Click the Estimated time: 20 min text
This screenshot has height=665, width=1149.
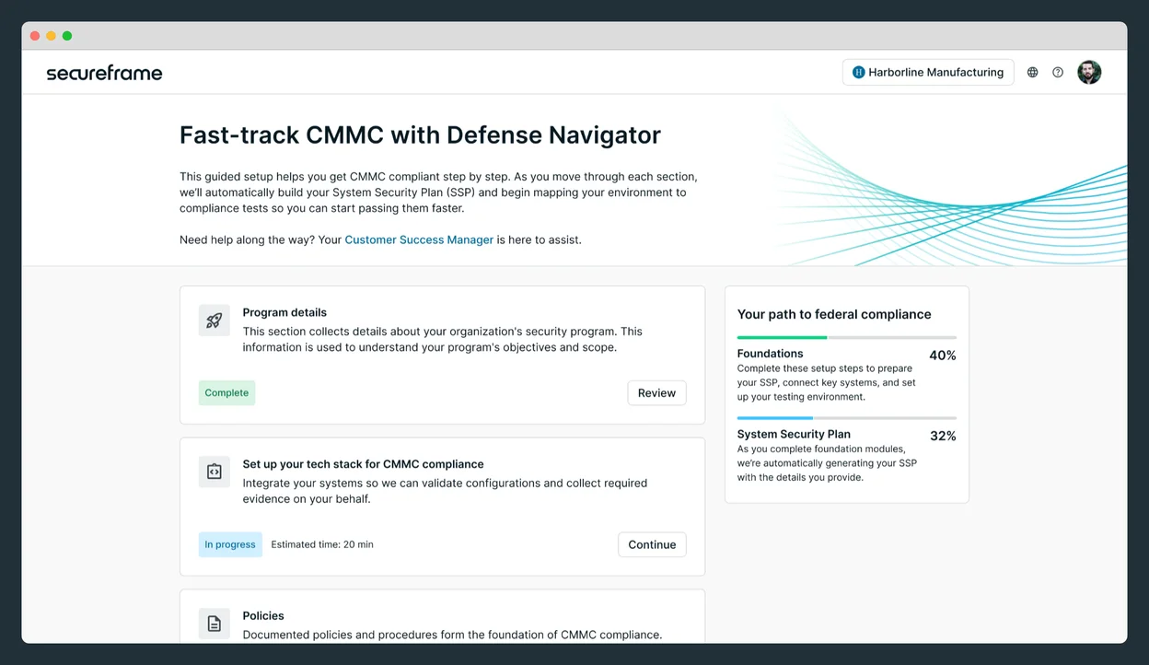click(x=322, y=544)
